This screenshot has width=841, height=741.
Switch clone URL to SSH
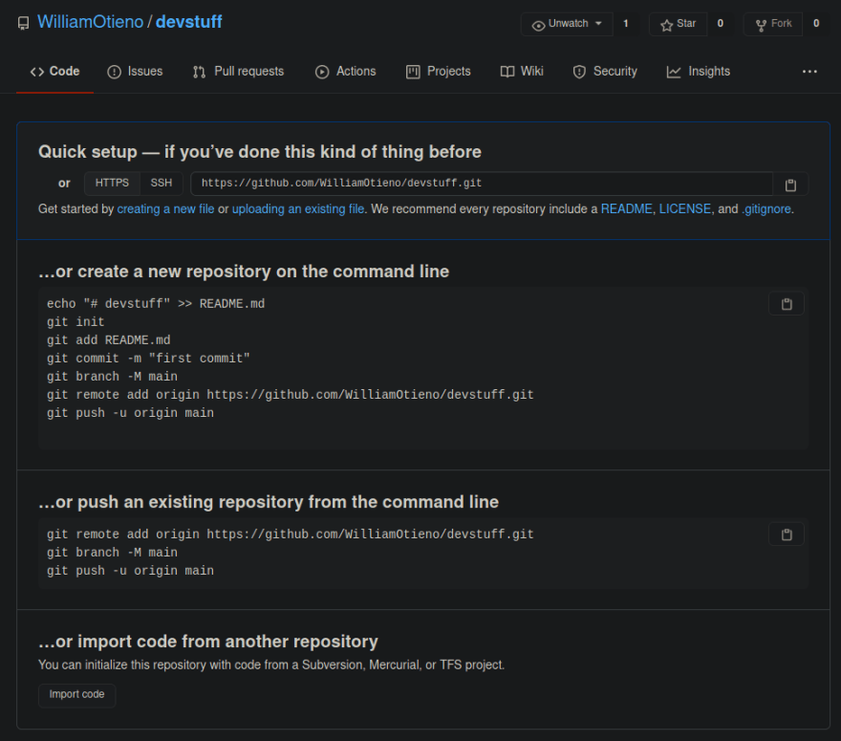coord(162,184)
